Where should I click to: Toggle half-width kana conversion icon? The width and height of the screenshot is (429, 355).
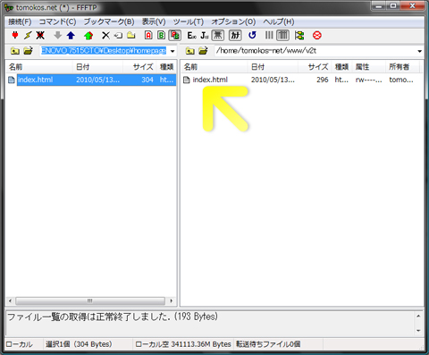point(235,36)
